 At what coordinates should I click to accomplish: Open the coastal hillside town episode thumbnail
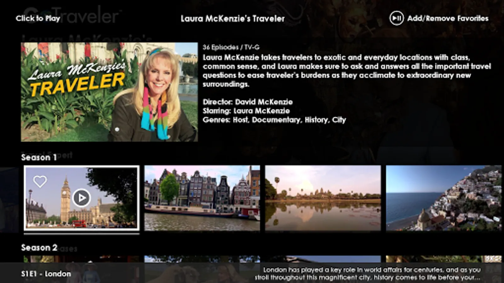[444, 198]
